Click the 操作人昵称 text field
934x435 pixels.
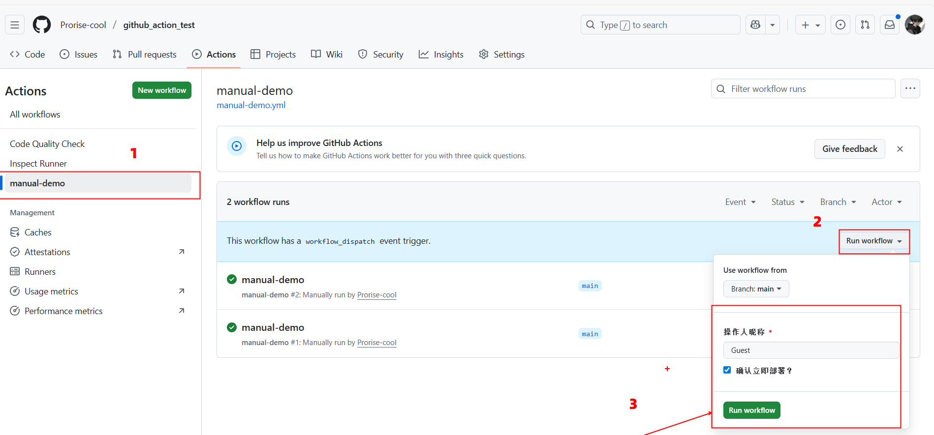tap(810, 350)
